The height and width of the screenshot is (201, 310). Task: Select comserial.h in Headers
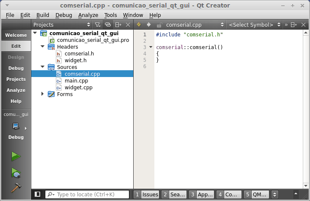(79, 54)
